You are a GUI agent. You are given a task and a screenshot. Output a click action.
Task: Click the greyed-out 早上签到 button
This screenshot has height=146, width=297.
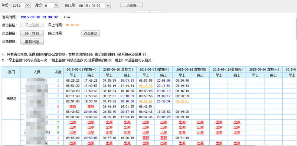pos(32,25)
